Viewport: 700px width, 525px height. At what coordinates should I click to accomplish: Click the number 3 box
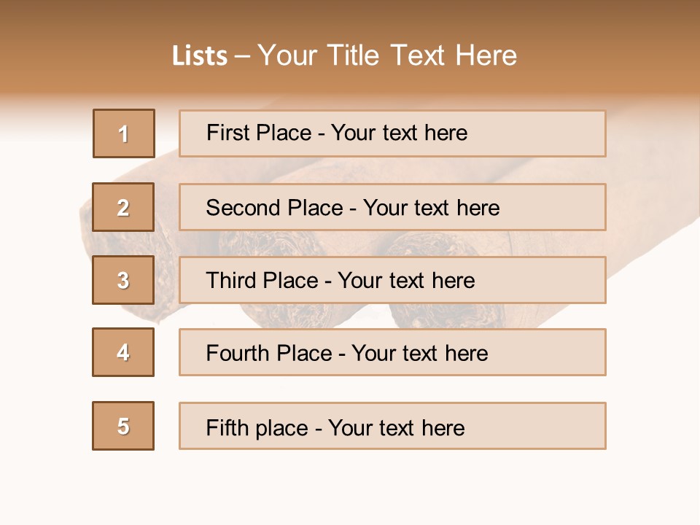(x=123, y=280)
